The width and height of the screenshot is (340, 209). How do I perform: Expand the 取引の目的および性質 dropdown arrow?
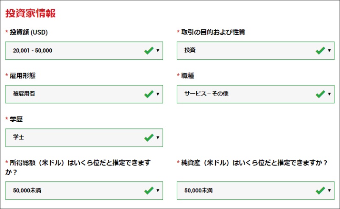coord(329,51)
